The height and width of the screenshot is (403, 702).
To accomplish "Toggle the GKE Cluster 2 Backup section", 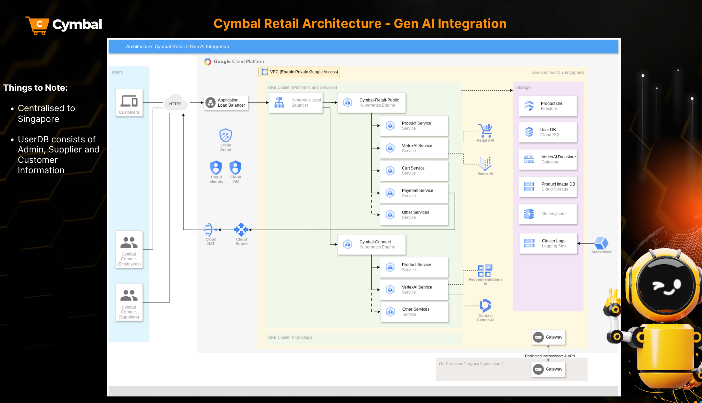I will (x=289, y=337).
